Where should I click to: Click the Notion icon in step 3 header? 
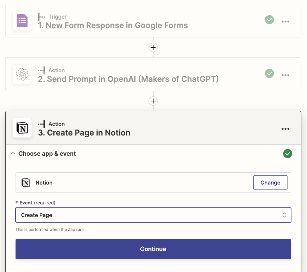(x=22, y=128)
